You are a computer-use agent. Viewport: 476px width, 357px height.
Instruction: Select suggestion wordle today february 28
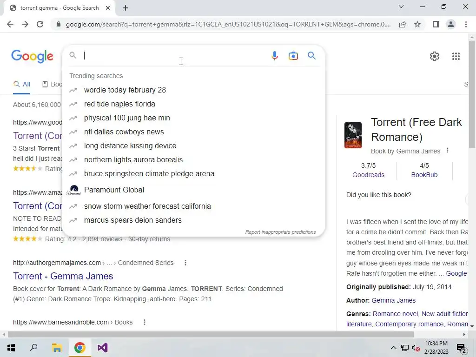(x=193, y=90)
